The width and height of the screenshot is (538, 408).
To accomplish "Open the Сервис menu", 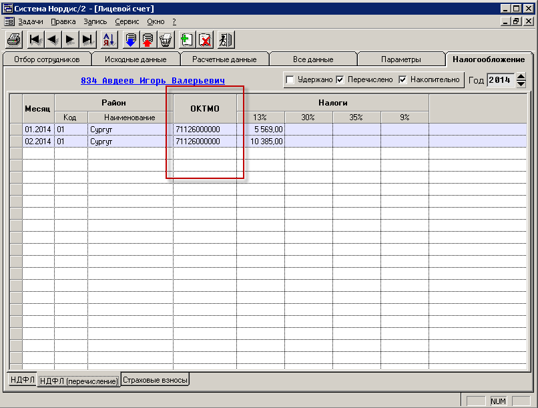I will pyautogui.click(x=127, y=21).
